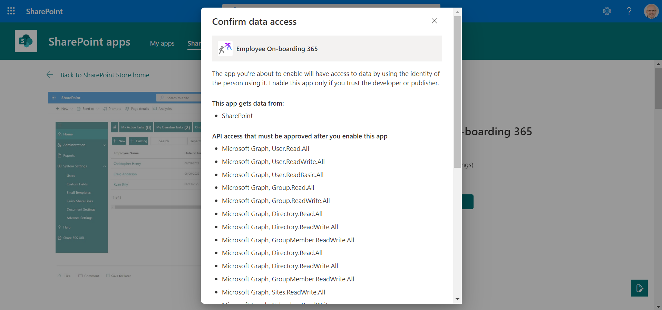The height and width of the screenshot is (310, 662).
Task: Select the 'Microsoft Graph, User.ReadBasic.All' entry
Action: pyautogui.click(x=273, y=175)
